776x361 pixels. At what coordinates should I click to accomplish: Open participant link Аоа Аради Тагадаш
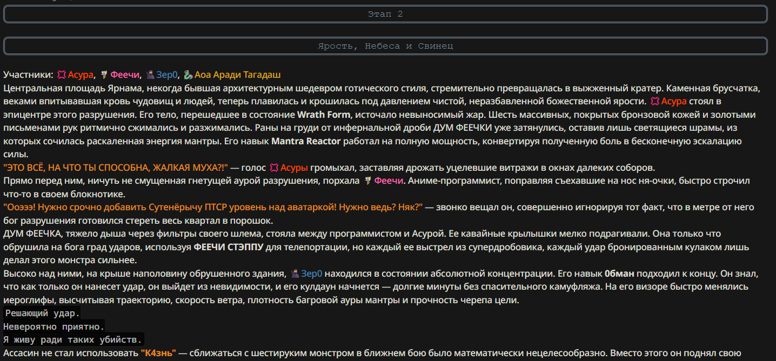pyautogui.click(x=238, y=75)
